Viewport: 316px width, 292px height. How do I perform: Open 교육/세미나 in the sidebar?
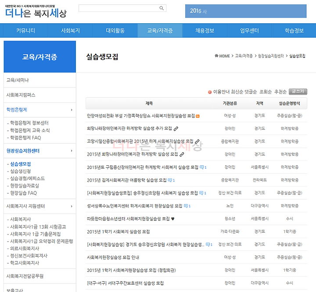click(18, 80)
